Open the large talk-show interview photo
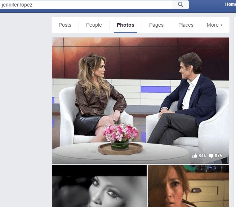Screen dimensions: 236x207 pyautogui.click(x=141, y=101)
